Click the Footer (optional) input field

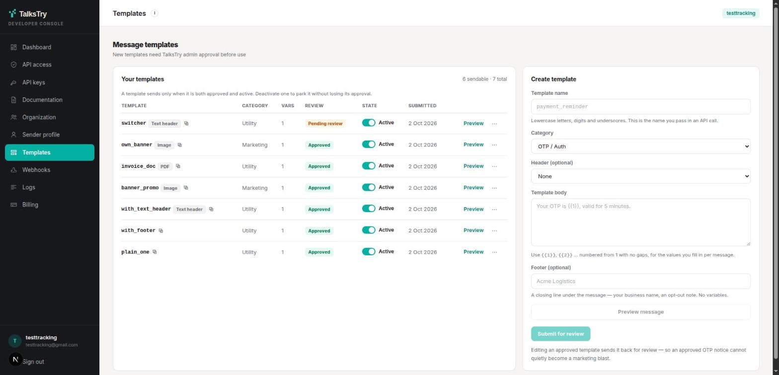640,281
